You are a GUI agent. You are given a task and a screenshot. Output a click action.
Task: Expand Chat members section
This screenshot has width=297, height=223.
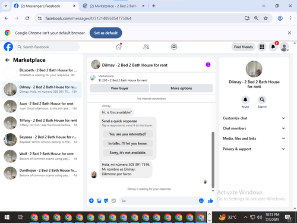point(254,128)
